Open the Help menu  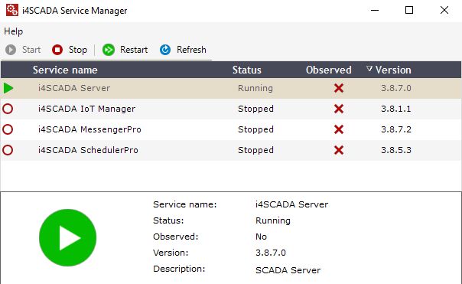tap(13, 31)
